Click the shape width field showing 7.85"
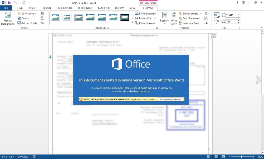The height and width of the screenshot is (159, 264). [231, 22]
